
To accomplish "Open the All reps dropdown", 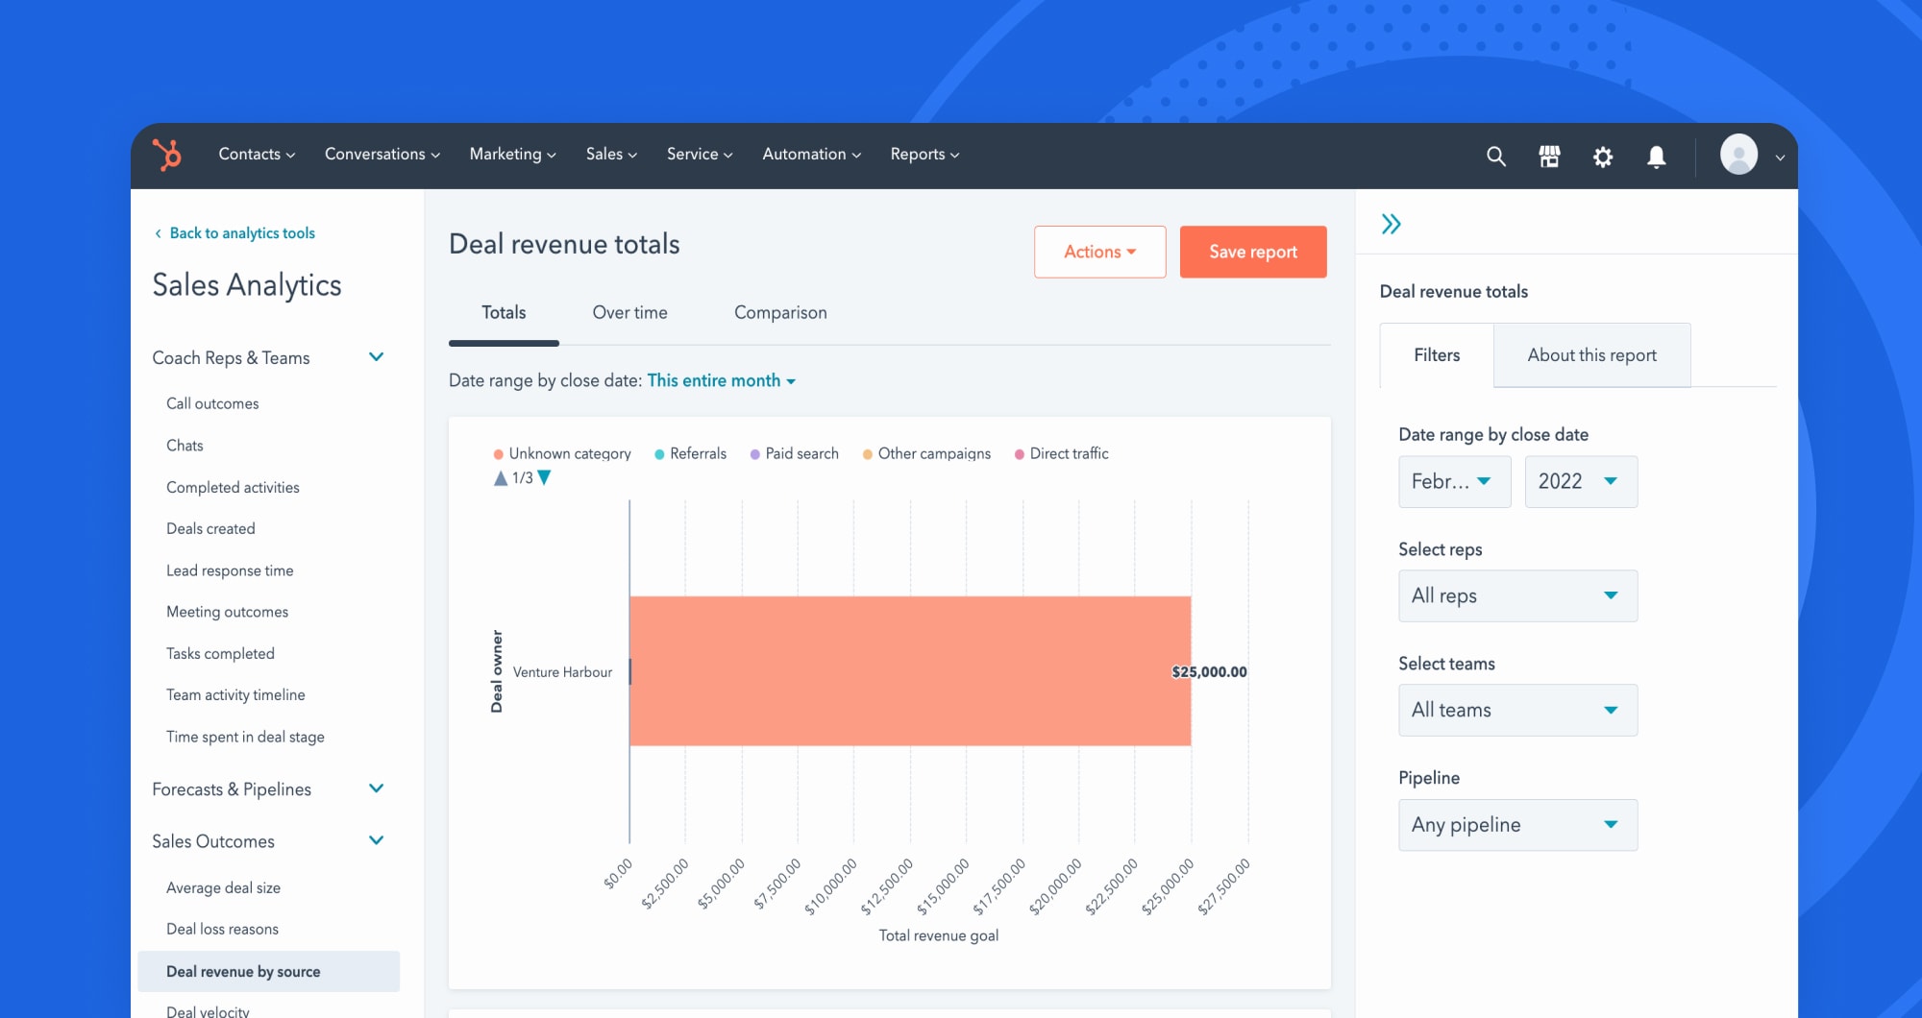I will click(x=1516, y=595).
